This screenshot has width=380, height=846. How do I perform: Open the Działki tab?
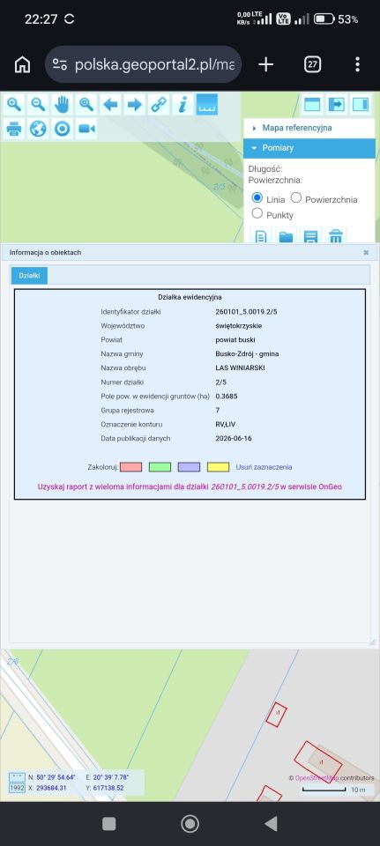coord(29,276)
